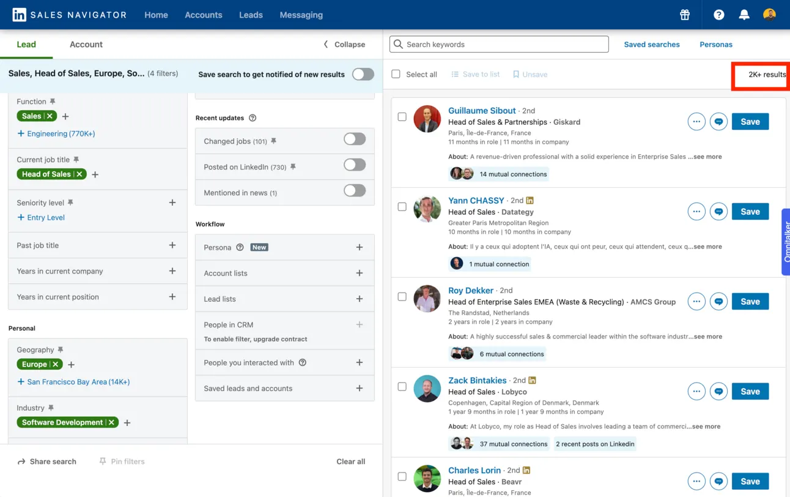Open Saved searches link

[x=652, y=44]
